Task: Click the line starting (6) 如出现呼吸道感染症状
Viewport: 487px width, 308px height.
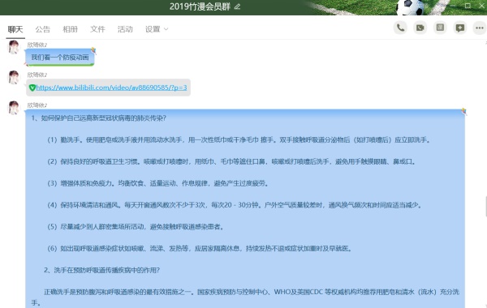Action: 200,249
